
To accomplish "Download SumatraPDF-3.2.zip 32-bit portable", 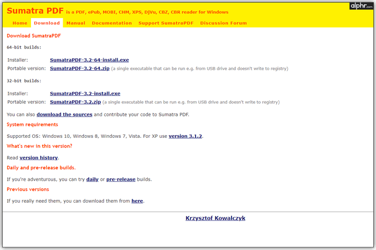I will click(x=75, y=102).
